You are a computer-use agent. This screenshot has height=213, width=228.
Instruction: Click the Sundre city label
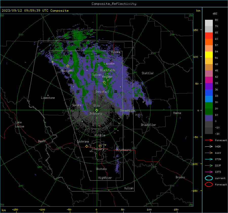(77, 105)
